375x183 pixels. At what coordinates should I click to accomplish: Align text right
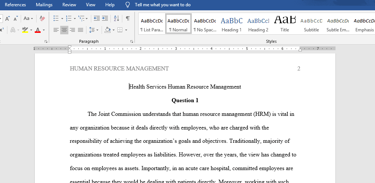72,30
